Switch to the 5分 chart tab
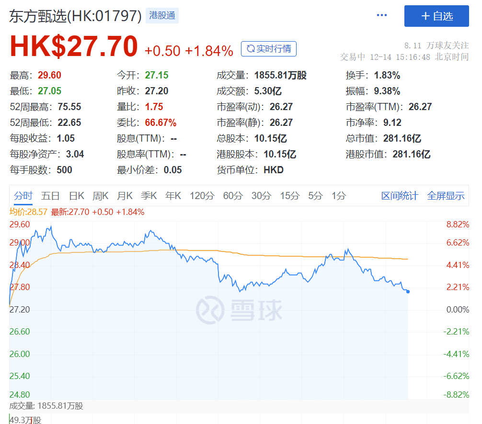Viewport: 482px width, 424px height. (x=315, y=196)
